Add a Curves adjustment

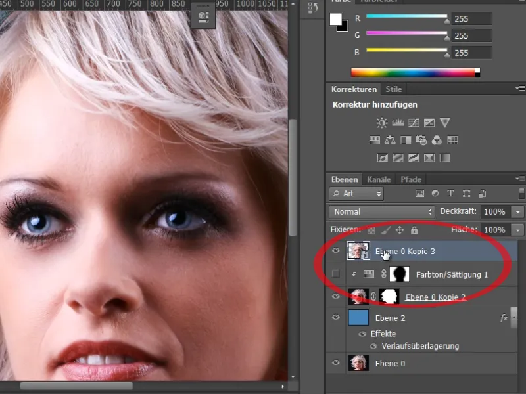click(x=414, y=123)
